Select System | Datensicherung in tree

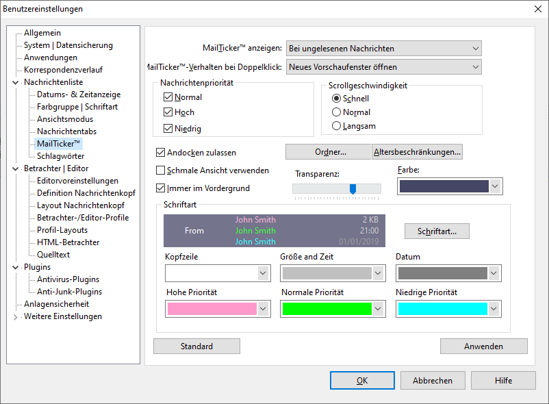pyautogui.click(x=68, y=45)
